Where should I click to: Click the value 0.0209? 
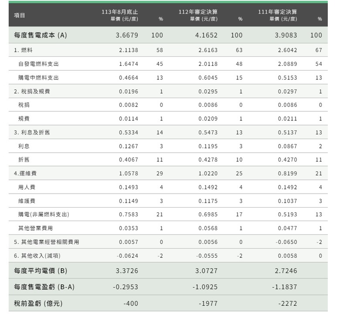coord(208,119)
